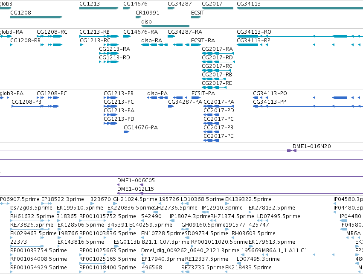Click the disp-RA transcript label
The image size is (363, 274).
[151, 40]
